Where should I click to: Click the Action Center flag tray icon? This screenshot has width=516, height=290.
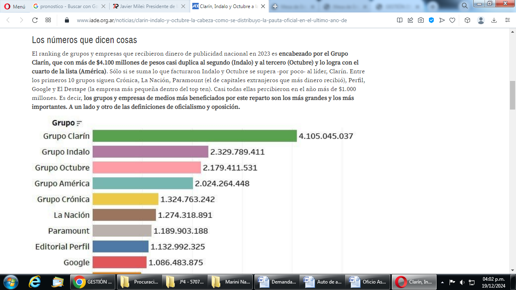(452, 282)
